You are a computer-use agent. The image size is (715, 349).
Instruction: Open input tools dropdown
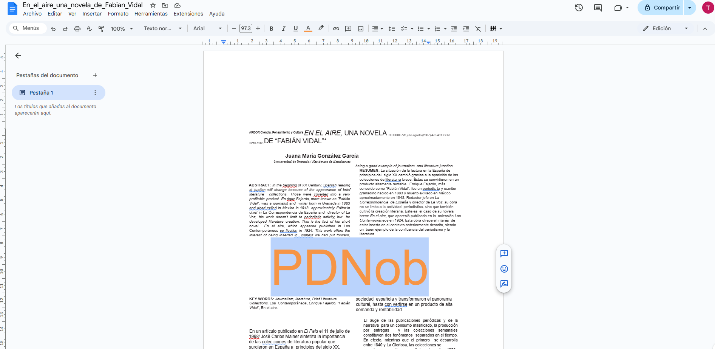click(x=496, y=29)
